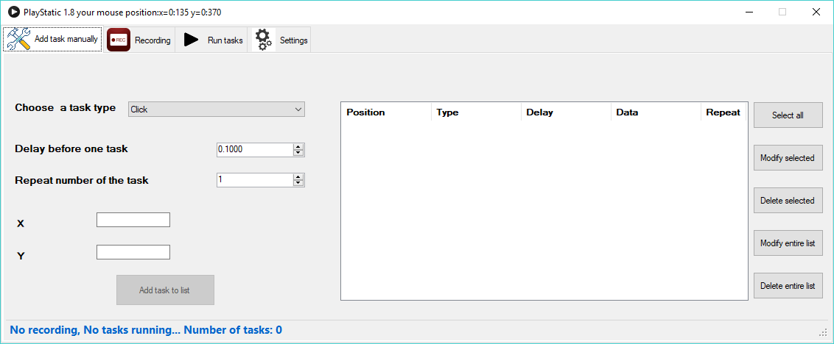Image resolution: width=834 pixels, height=344 pixels.
Task: Click the wrench and screwdriver icon
Action: click(18, 39)
